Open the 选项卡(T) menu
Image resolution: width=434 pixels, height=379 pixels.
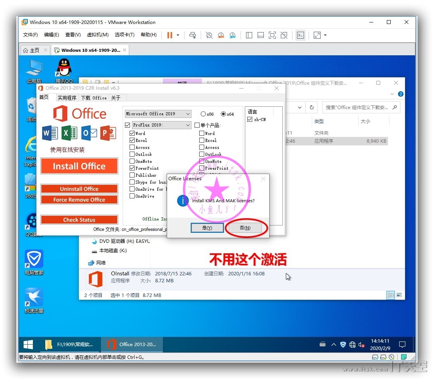[125, 34]
